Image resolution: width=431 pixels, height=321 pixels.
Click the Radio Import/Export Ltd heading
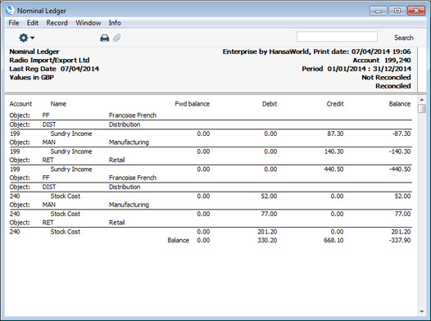(x=49, y=60)
